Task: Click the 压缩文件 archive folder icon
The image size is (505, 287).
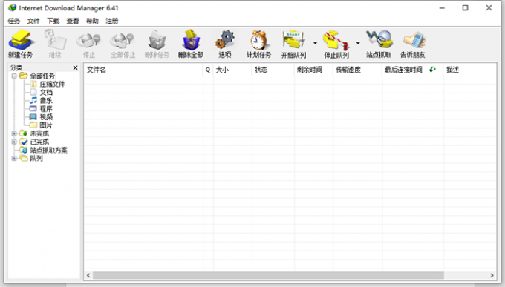Action: click(x=33, y=84)
